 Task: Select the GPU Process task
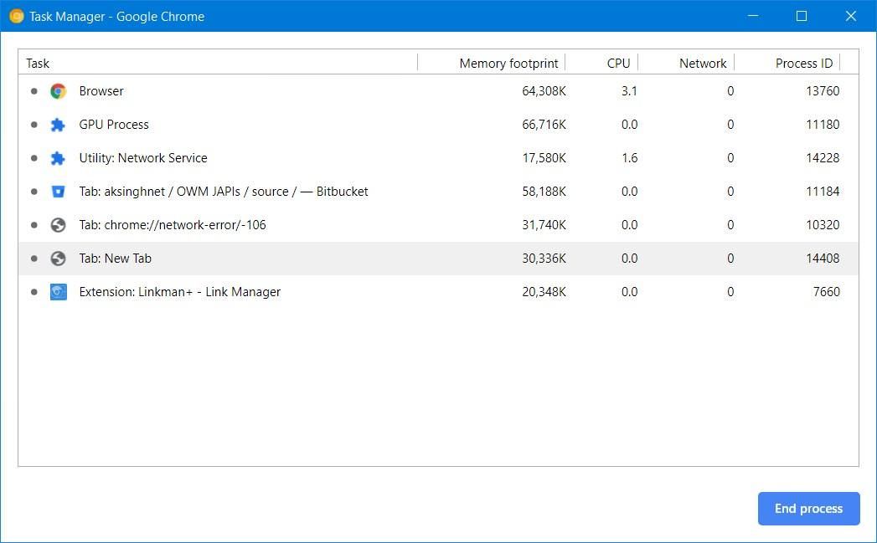tap(438, 125)
